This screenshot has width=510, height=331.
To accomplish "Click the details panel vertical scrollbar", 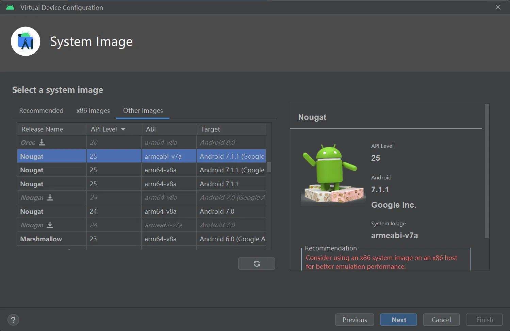I will pyautogui.click(x=487, y=171).
